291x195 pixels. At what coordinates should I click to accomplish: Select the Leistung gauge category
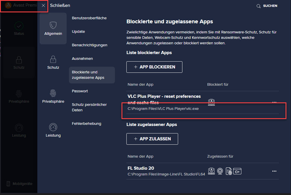[x=53, y=130]
